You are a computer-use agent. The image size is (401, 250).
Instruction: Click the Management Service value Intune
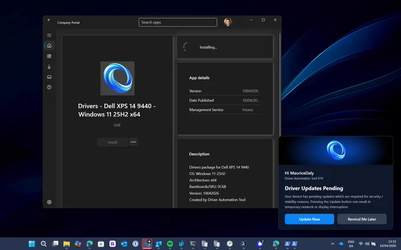247,110
